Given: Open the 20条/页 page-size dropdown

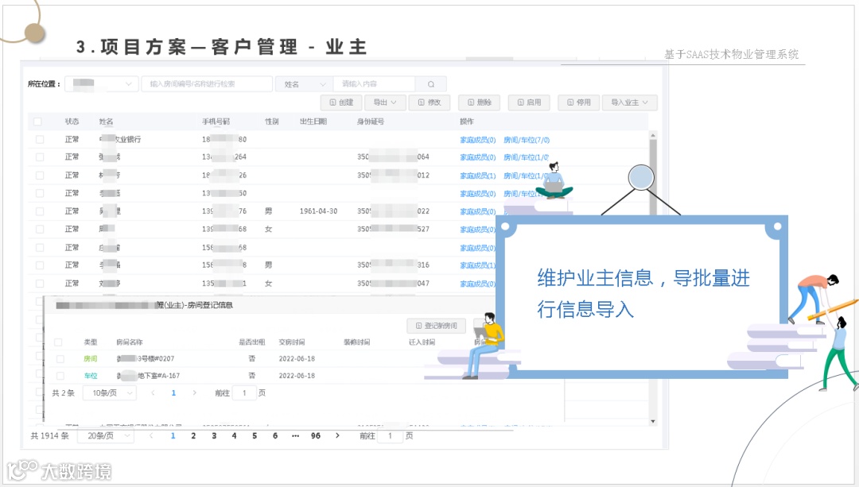Looking at the screenshot, I should tap(105, 436).
